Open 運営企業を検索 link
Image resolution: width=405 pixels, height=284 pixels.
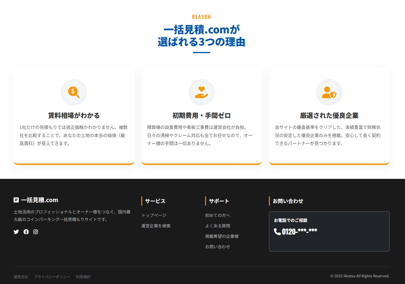click(156, 226)
